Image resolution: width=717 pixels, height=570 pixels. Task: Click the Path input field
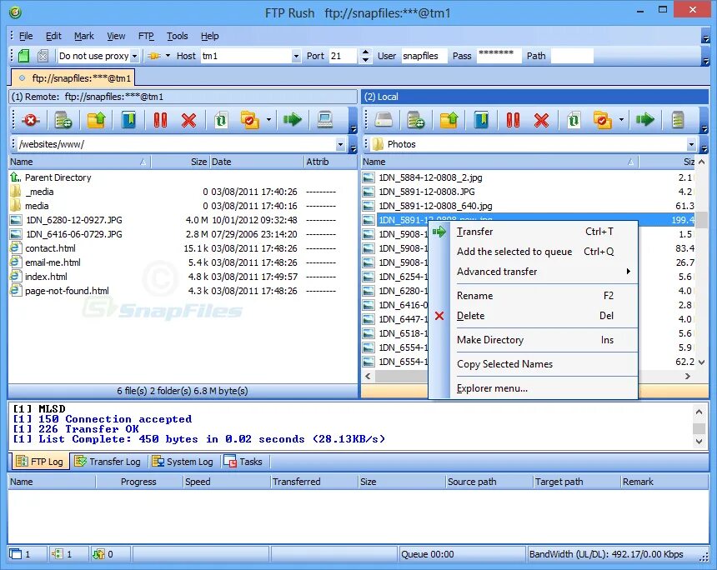(572, 56)
